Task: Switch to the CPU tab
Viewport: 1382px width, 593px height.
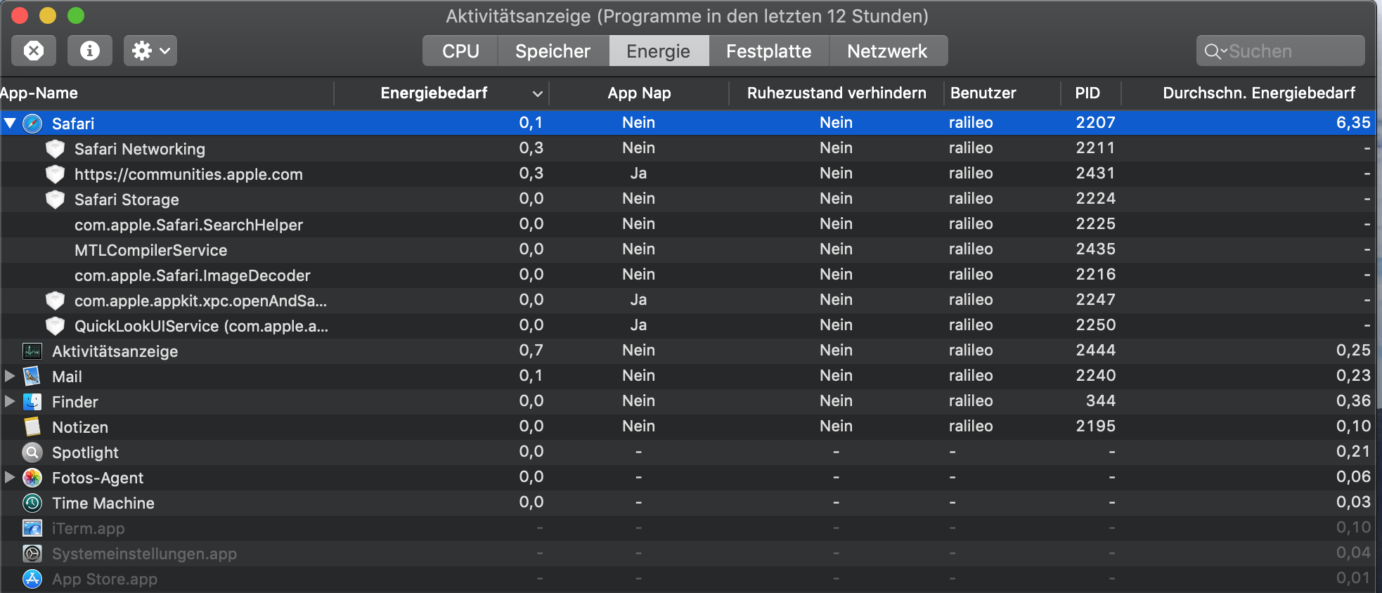Action: point(460,51)
